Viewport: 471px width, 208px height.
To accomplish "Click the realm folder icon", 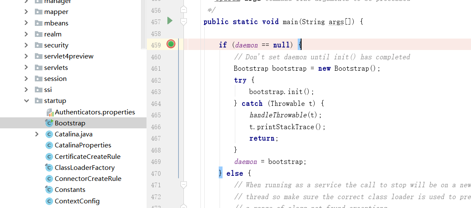I will tap(39, 34).
